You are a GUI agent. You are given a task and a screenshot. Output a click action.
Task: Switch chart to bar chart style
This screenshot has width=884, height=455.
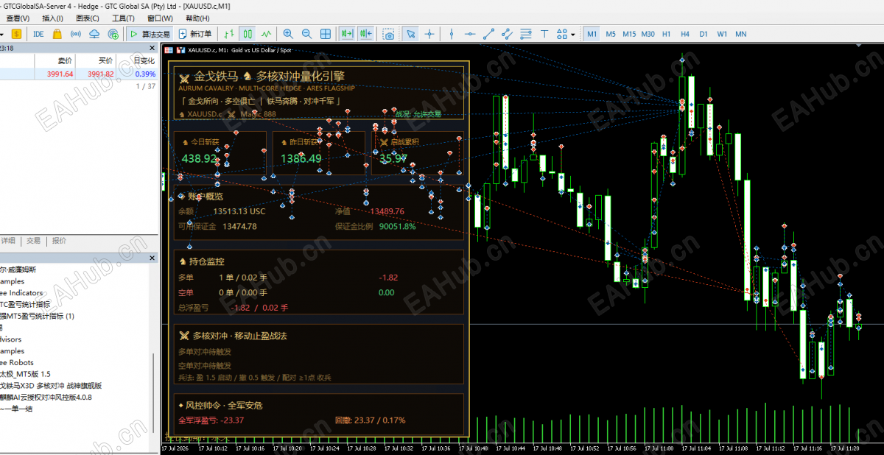[x=230, y=34]
